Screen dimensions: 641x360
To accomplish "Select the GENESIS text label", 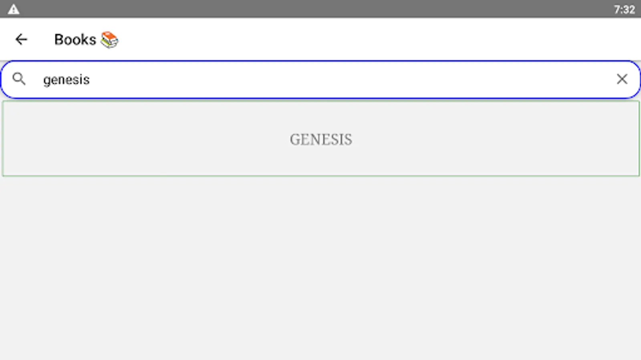I will [x=321, y=139].
